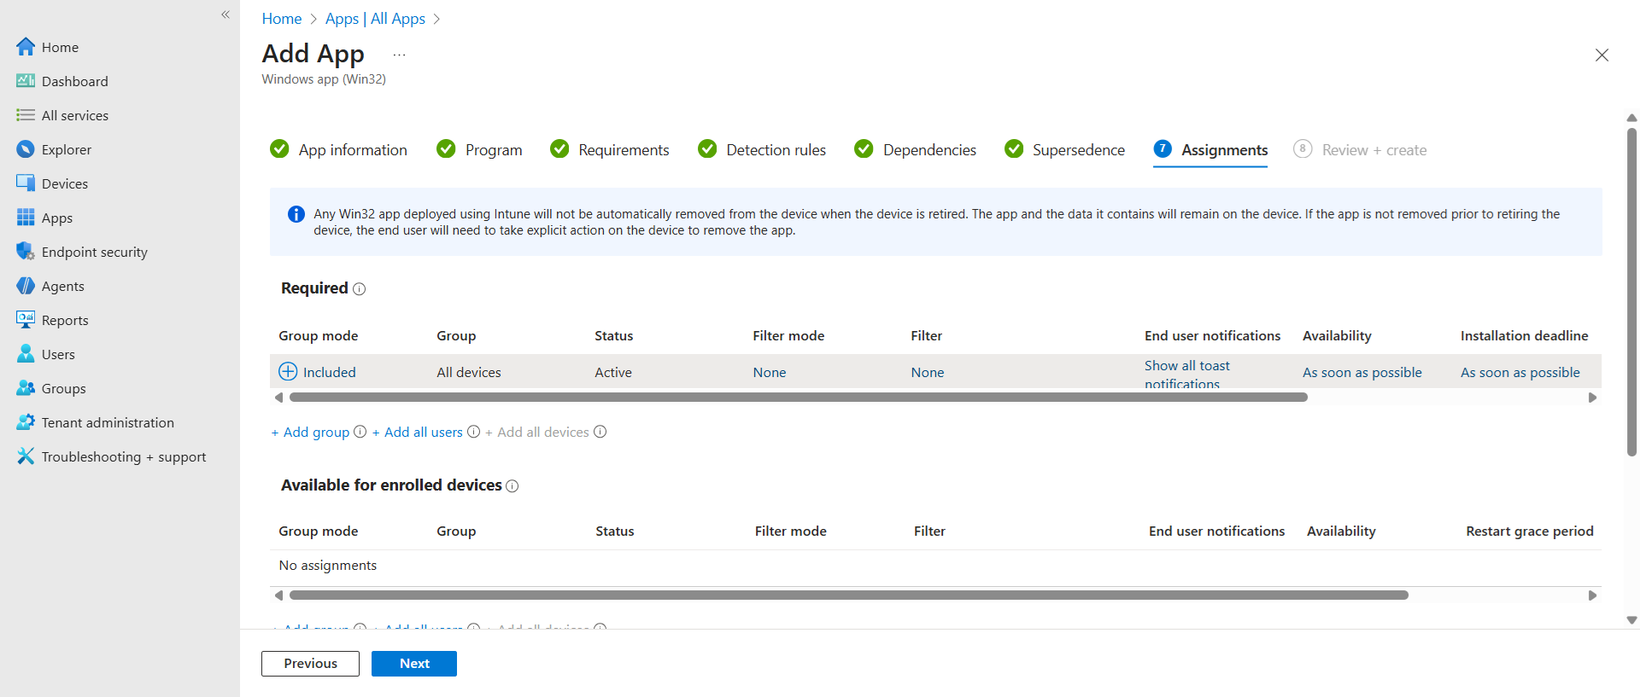This screenshot has height=697, width=1640.
Task: Go to the Supersedence step tab
Action: point(1077,150)
